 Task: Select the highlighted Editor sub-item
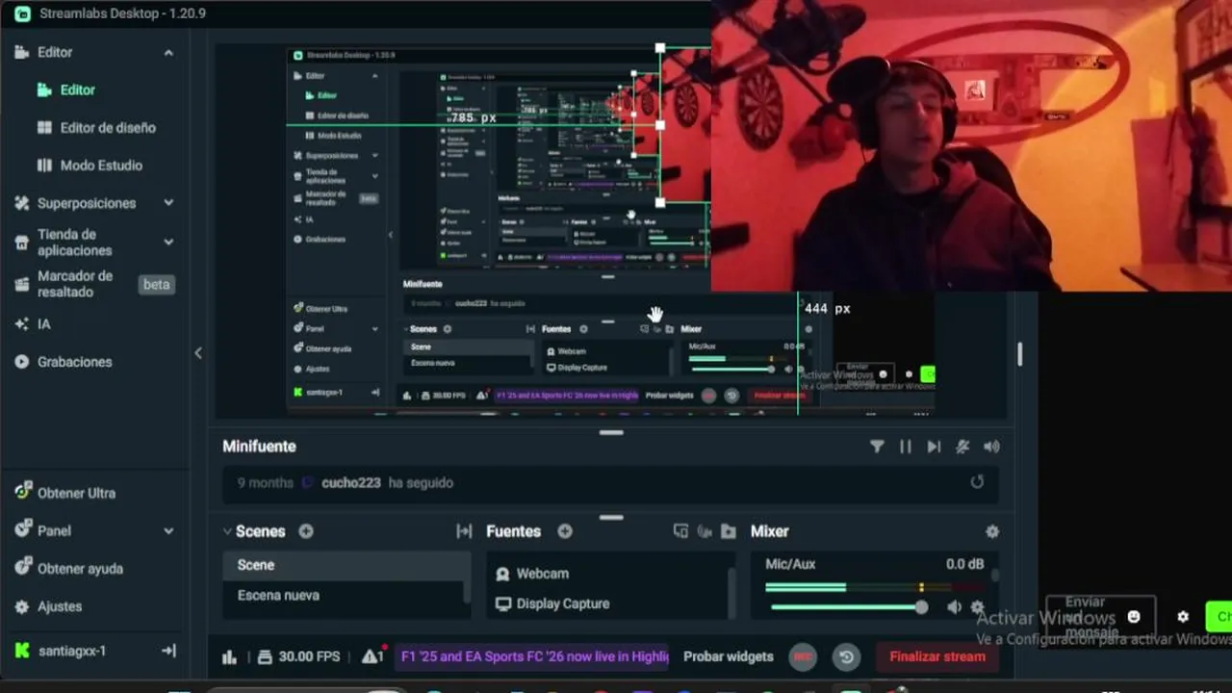coord(77,90)
